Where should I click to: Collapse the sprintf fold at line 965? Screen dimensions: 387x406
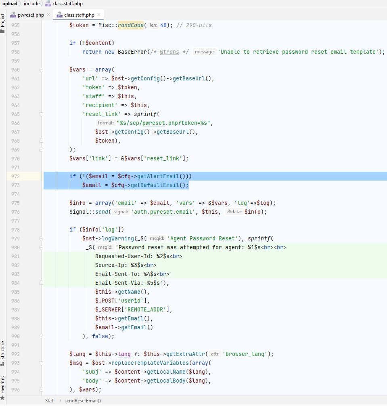pos(41,114)
